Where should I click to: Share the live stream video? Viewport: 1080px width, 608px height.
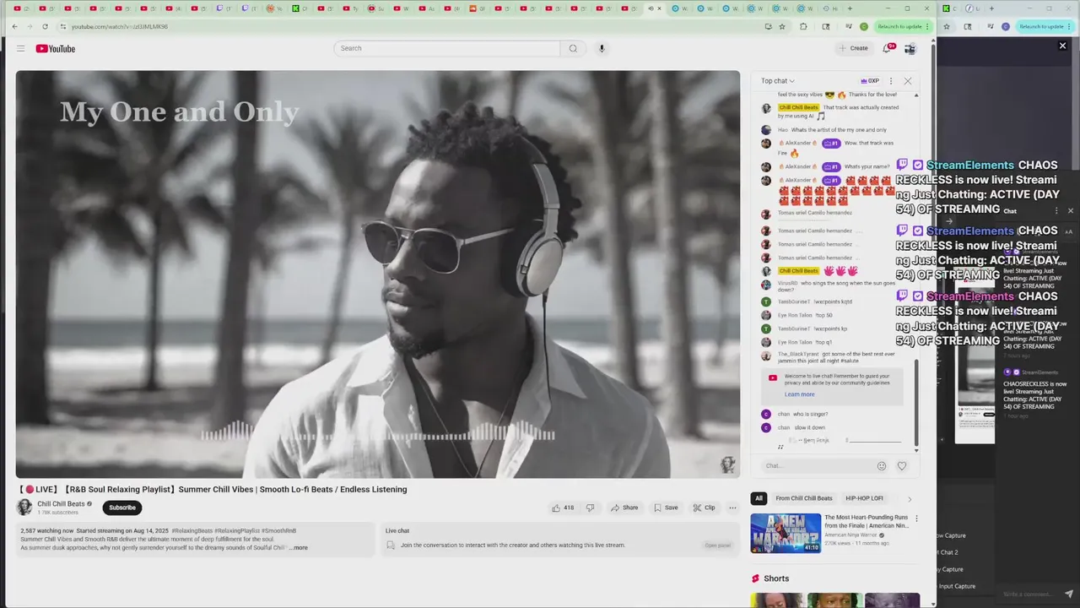[624, 508]
